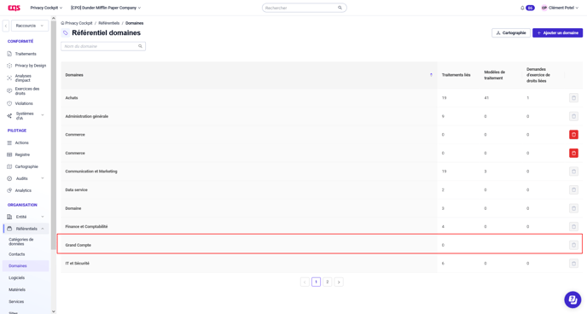587x314 pixels.
Task: Open the help chat bubble icon
Action: (x=572, y=299)
